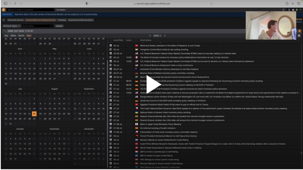
Task: Go to previous year with left arrow
Action: click(x=150, y=36)
